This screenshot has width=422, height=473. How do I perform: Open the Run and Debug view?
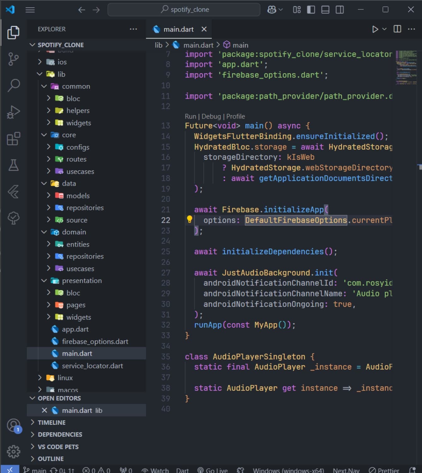pyautogui.click(x=13, y=112)
